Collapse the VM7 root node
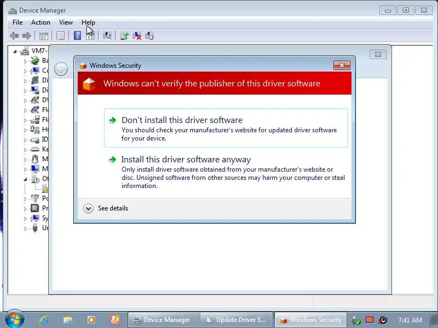438x328 pixels. [x=15, y=51]
